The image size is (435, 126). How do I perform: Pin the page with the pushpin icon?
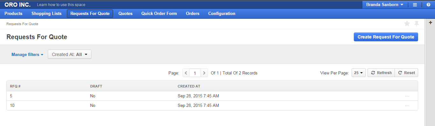coord(416,24)
